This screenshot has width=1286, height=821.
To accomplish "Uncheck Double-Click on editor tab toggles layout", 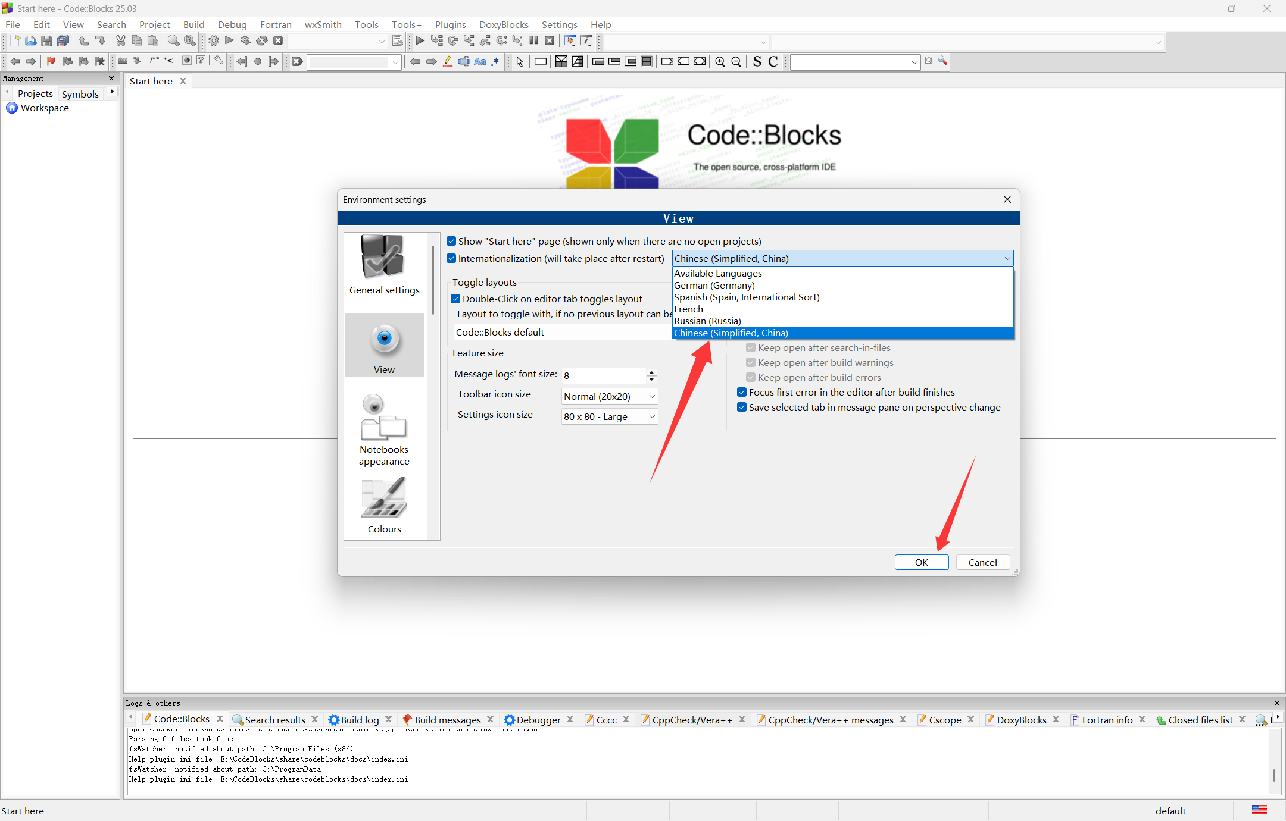I will pos(456,299).
